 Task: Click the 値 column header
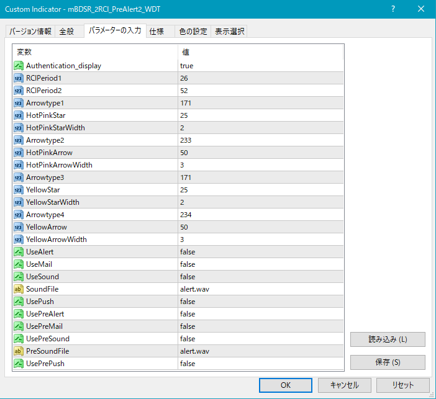click(260, 52)
